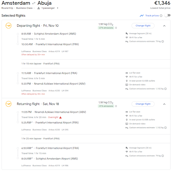Collapse the returning flight details
This screenshot has height=171, width=171.
tap(164, 104)
